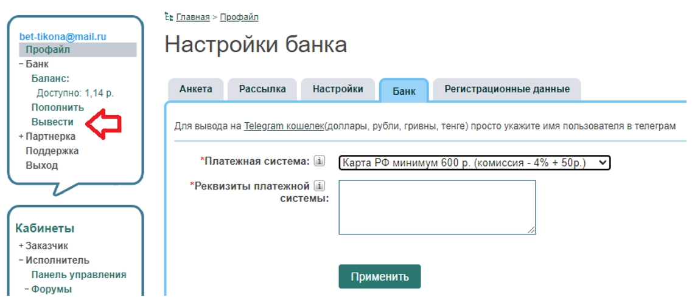Click the Кабинеты heading
The width and height of the screenshot is (692, 297).
[44, 228]
